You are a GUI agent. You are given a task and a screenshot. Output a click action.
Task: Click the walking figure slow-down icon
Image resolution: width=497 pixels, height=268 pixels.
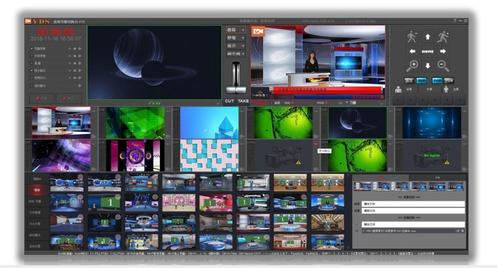pos(412,37)
